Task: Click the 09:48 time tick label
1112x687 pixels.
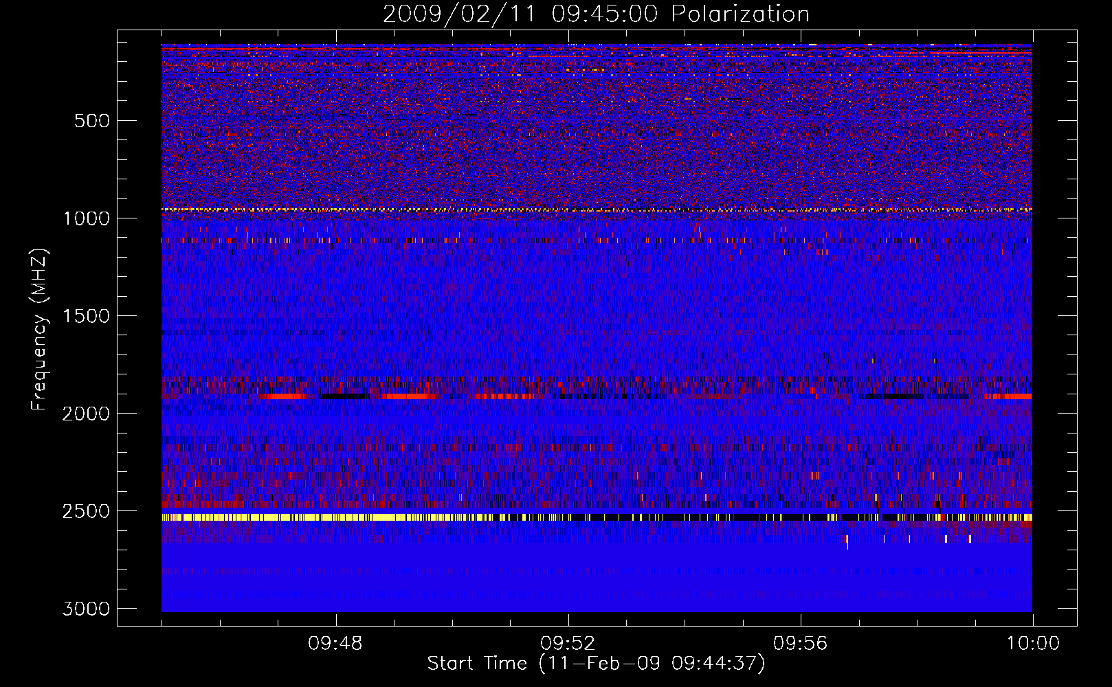Action: coord(335,644)
